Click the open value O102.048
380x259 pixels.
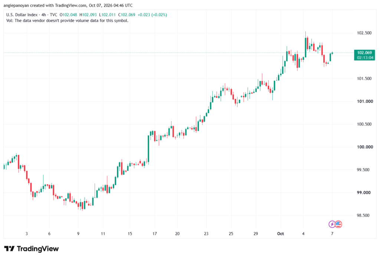(68, 15)
